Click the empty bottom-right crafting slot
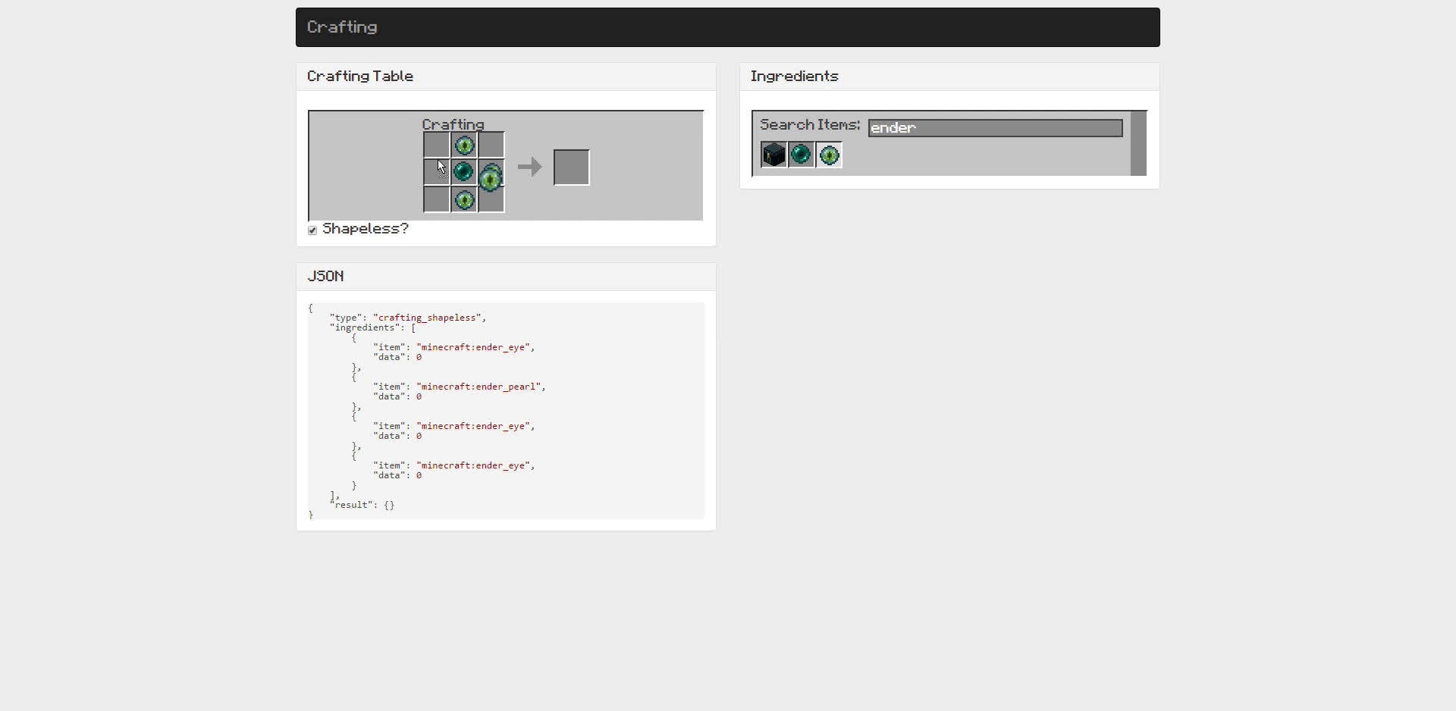 coord(491,199)
